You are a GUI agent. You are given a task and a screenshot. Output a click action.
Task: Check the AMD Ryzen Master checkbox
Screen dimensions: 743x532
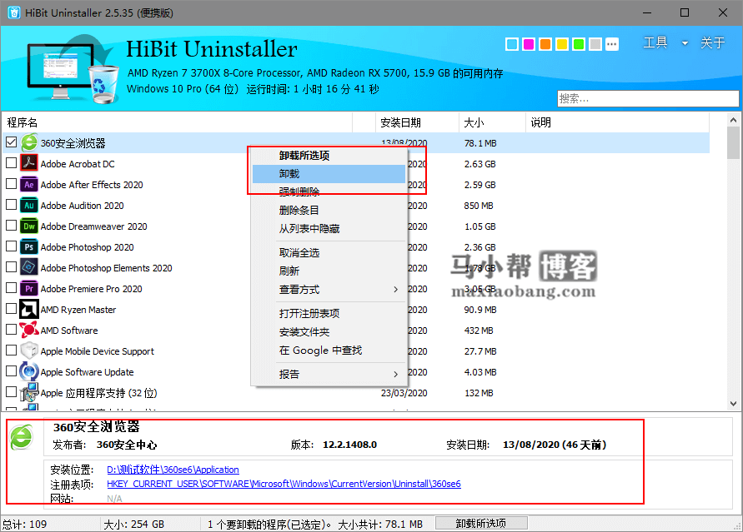(12, 308)
